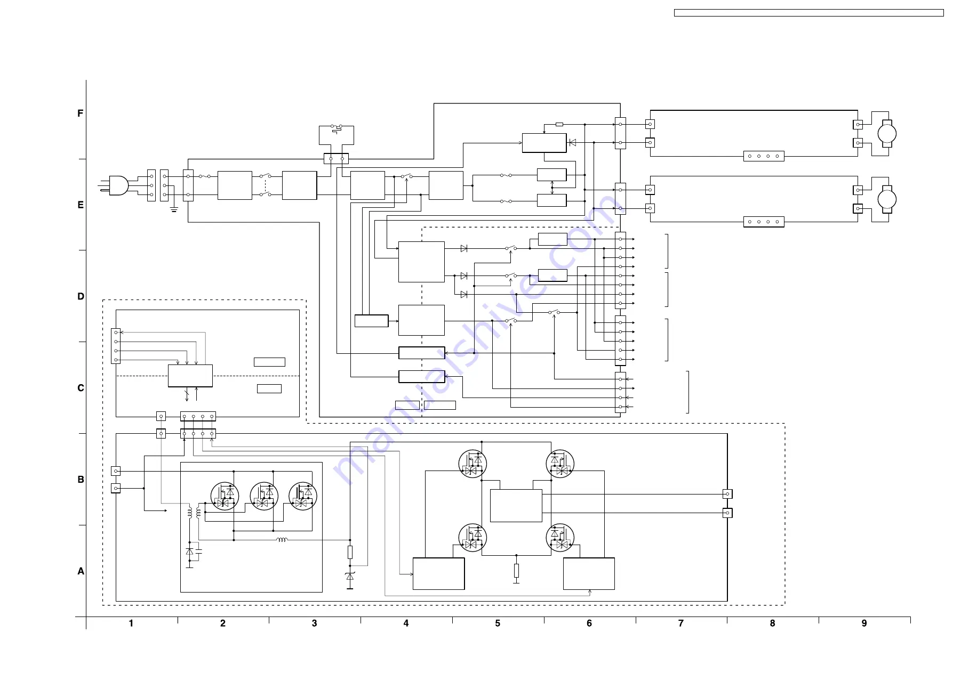Click the thermal switch above the relay connector
This screenshot has height=673, width=953.
(x=337, y=128)
